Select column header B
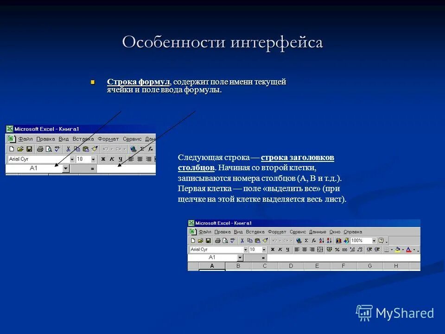445x334 pixels. pyautogui.click(x=237, y=265)
